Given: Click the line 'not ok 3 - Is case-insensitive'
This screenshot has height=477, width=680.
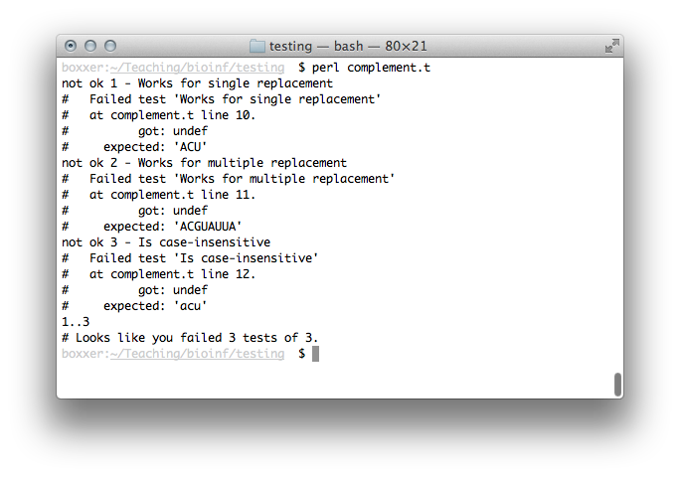Looking at the screenshot, I should [166, 242].
